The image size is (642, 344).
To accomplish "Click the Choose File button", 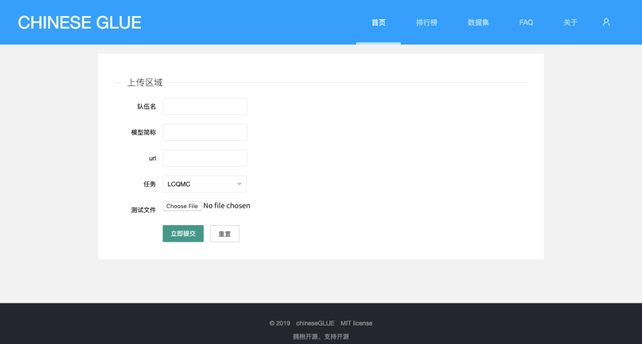I will click(x=182, y=206).
